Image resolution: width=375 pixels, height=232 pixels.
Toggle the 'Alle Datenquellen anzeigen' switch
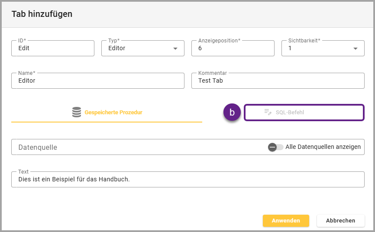pyautogui.click(x=275, y=147)
